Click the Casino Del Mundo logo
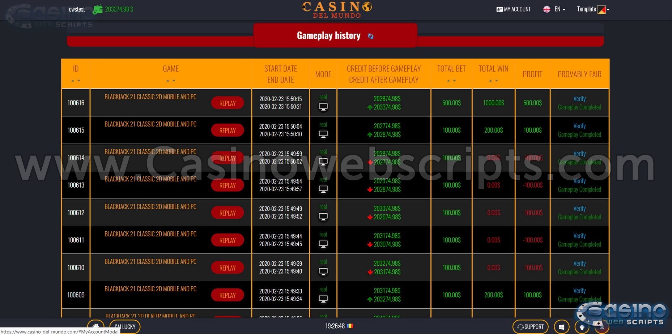The image size is (672, 334). [x=337, y=10]
